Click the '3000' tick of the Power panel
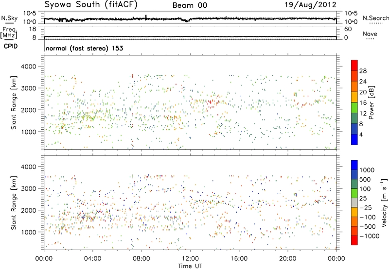The height and width of the screenshot is (269, 389). coord(28,88)
